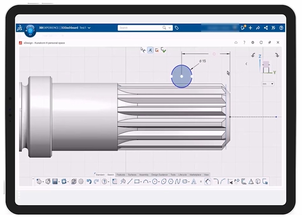Click the cloud status icon in widget header
This screenshot has height=219, width=304.
tap(236, 42)
